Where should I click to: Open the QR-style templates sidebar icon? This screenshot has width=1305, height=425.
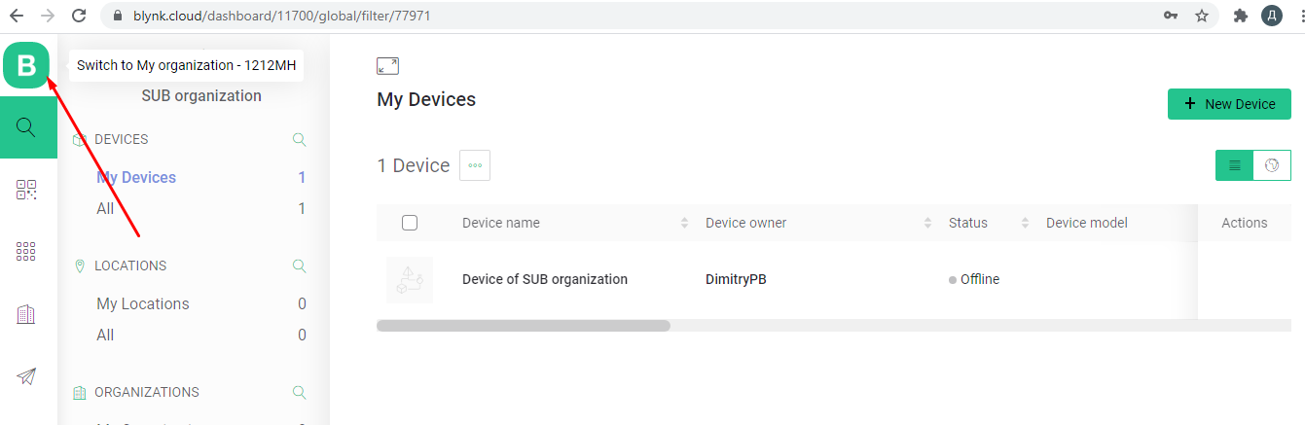26,190
